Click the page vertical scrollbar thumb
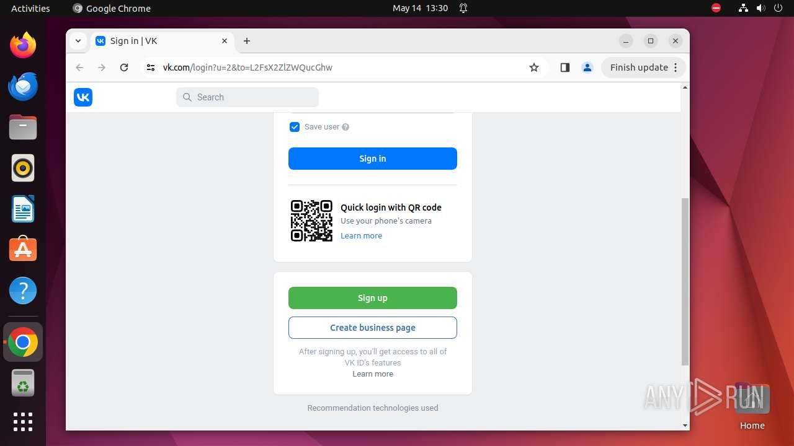 coord(685,282)
